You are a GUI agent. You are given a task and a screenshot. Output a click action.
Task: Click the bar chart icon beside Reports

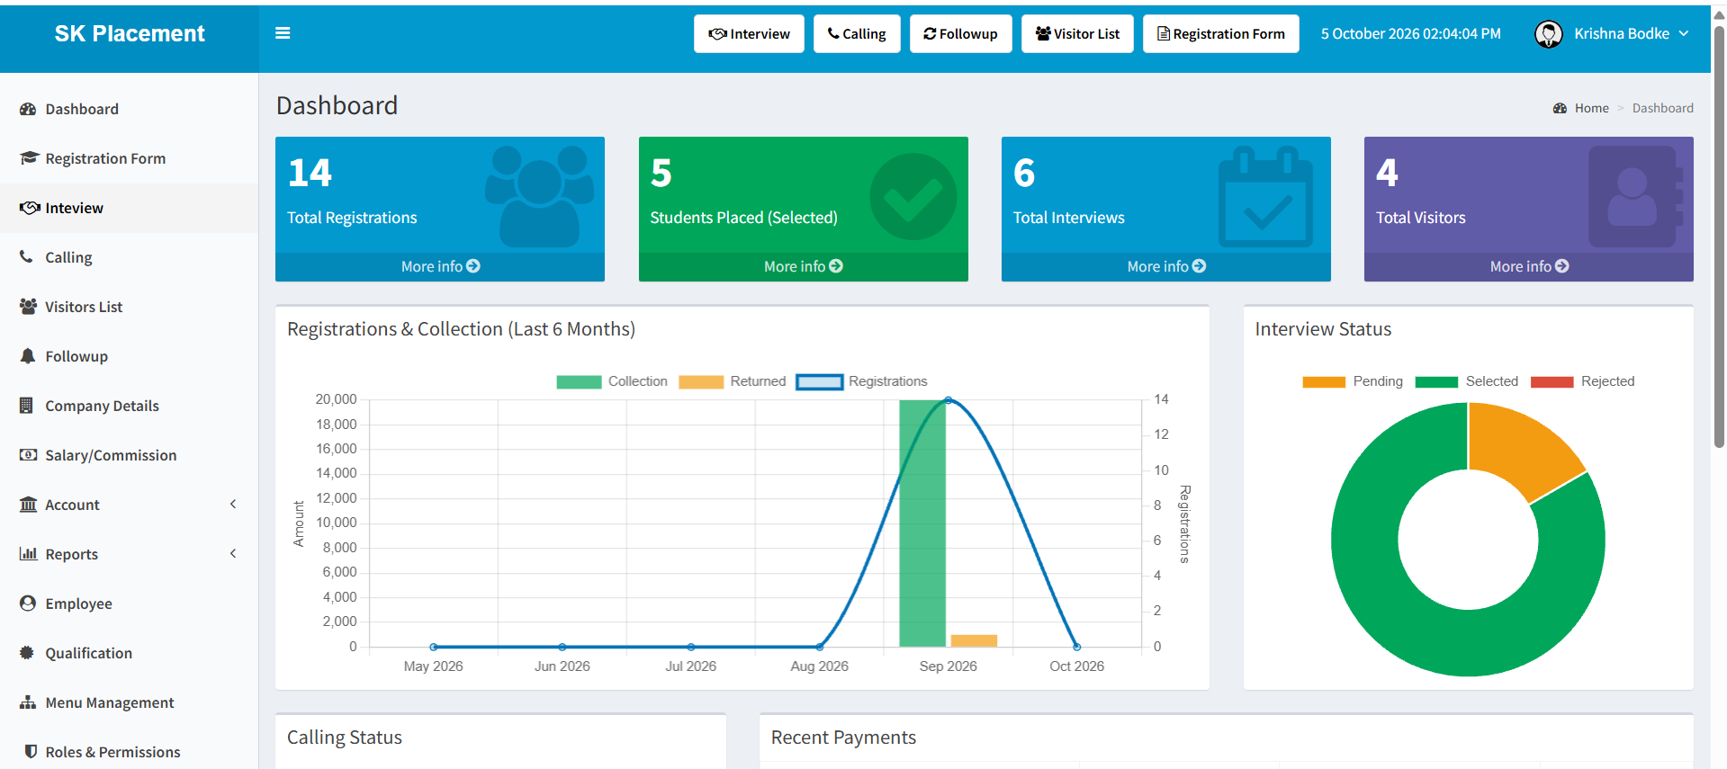(28, 553)
